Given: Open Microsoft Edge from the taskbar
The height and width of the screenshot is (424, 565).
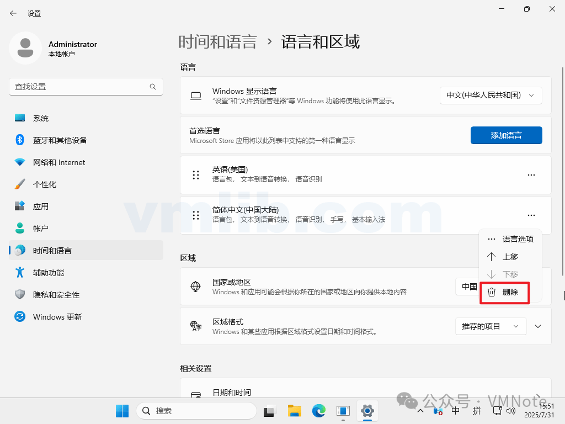Looking at the screenshot, I should coord(319,411).
